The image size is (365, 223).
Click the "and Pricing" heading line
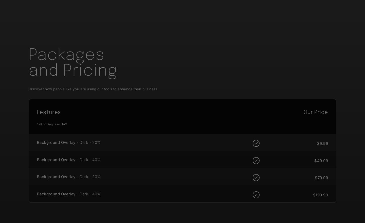click(73, 70)
